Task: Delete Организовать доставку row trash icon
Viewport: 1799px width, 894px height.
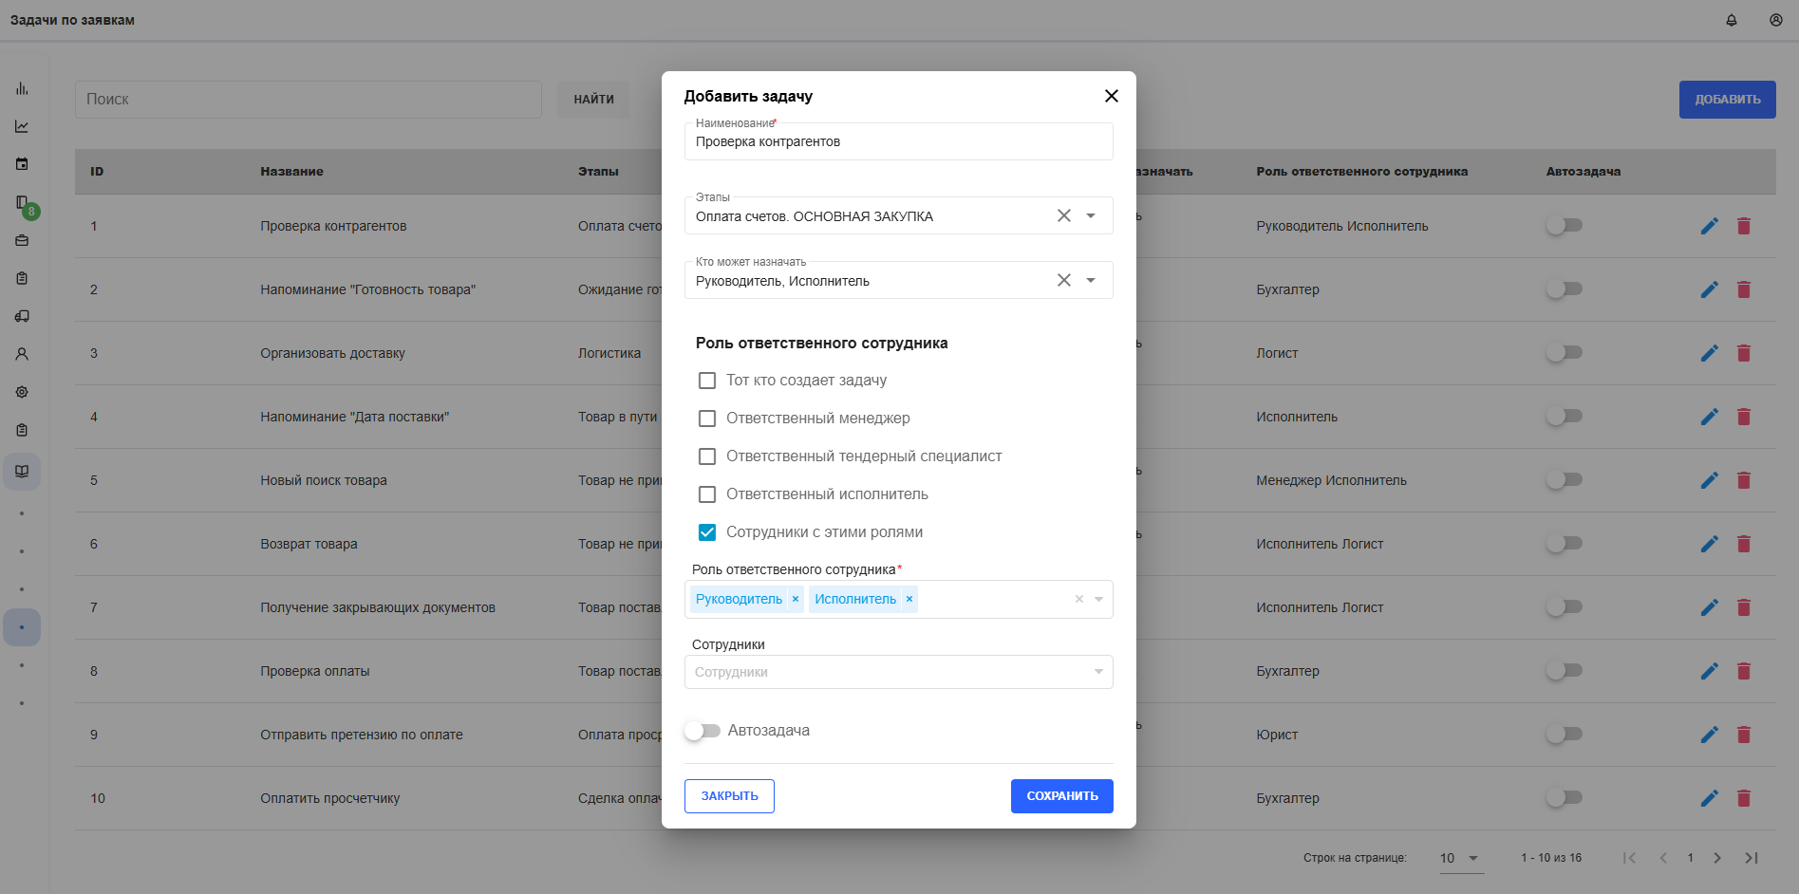Action: [x=1744, y=353]
